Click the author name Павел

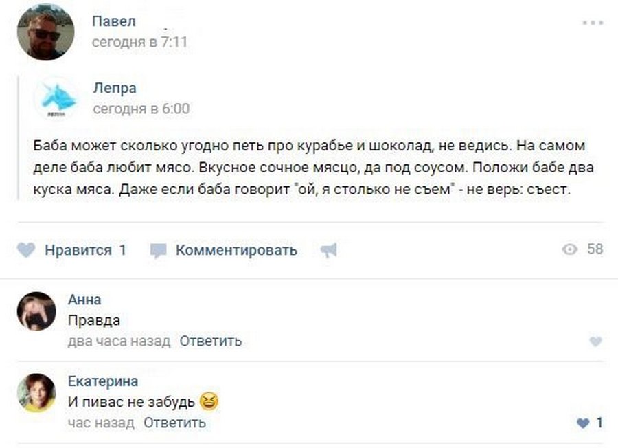pyautogui.click(x=113, y=22)
